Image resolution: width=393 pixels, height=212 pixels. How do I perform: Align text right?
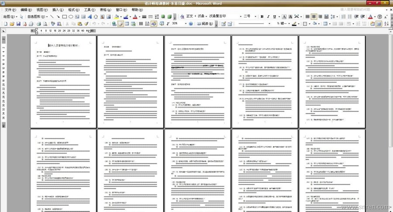click(320, 17)
